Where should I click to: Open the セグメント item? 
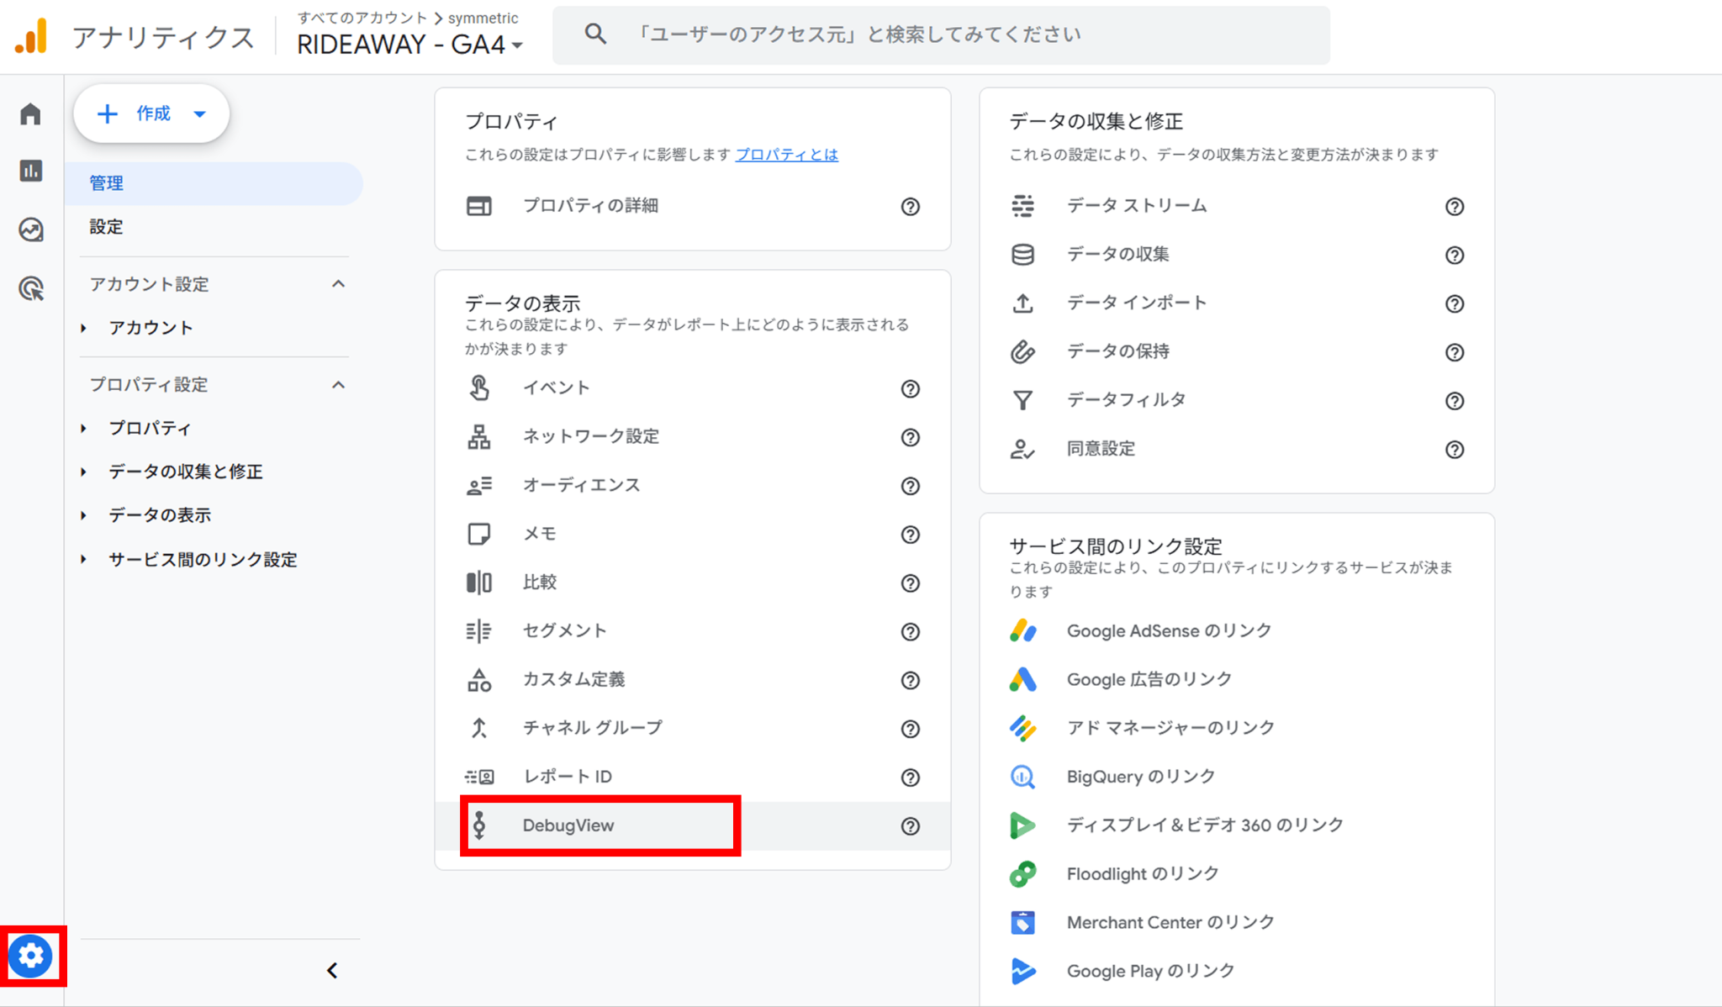click(x=693, y=630)
